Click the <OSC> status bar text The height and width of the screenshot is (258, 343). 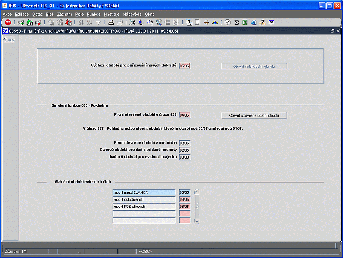pyautogui.click(x=145, y=252)
